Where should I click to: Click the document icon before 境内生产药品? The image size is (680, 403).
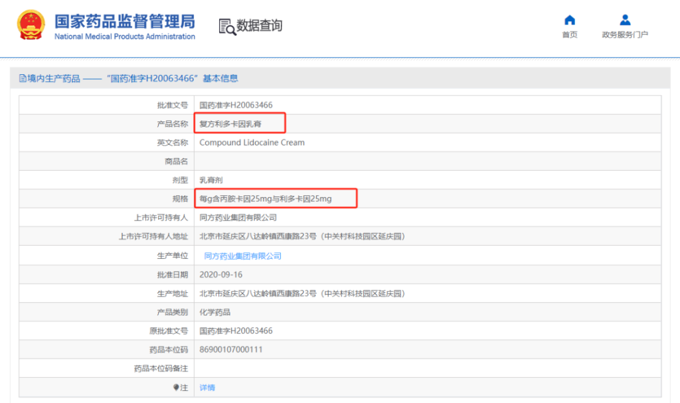[x=22, y=78]
